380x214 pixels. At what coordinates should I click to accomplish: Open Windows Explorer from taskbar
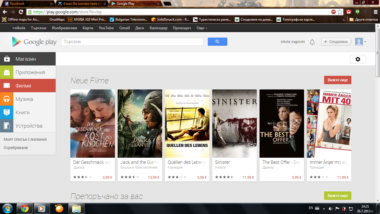pos(76,208)
